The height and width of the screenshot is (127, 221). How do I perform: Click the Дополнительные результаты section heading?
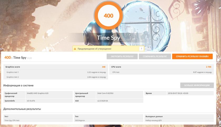[x=22, y=109]
